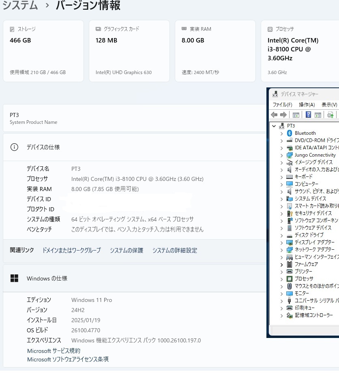339x376 pixels.
Task: Click the edition value Windows 11 Pro
Action: point(92,300)
